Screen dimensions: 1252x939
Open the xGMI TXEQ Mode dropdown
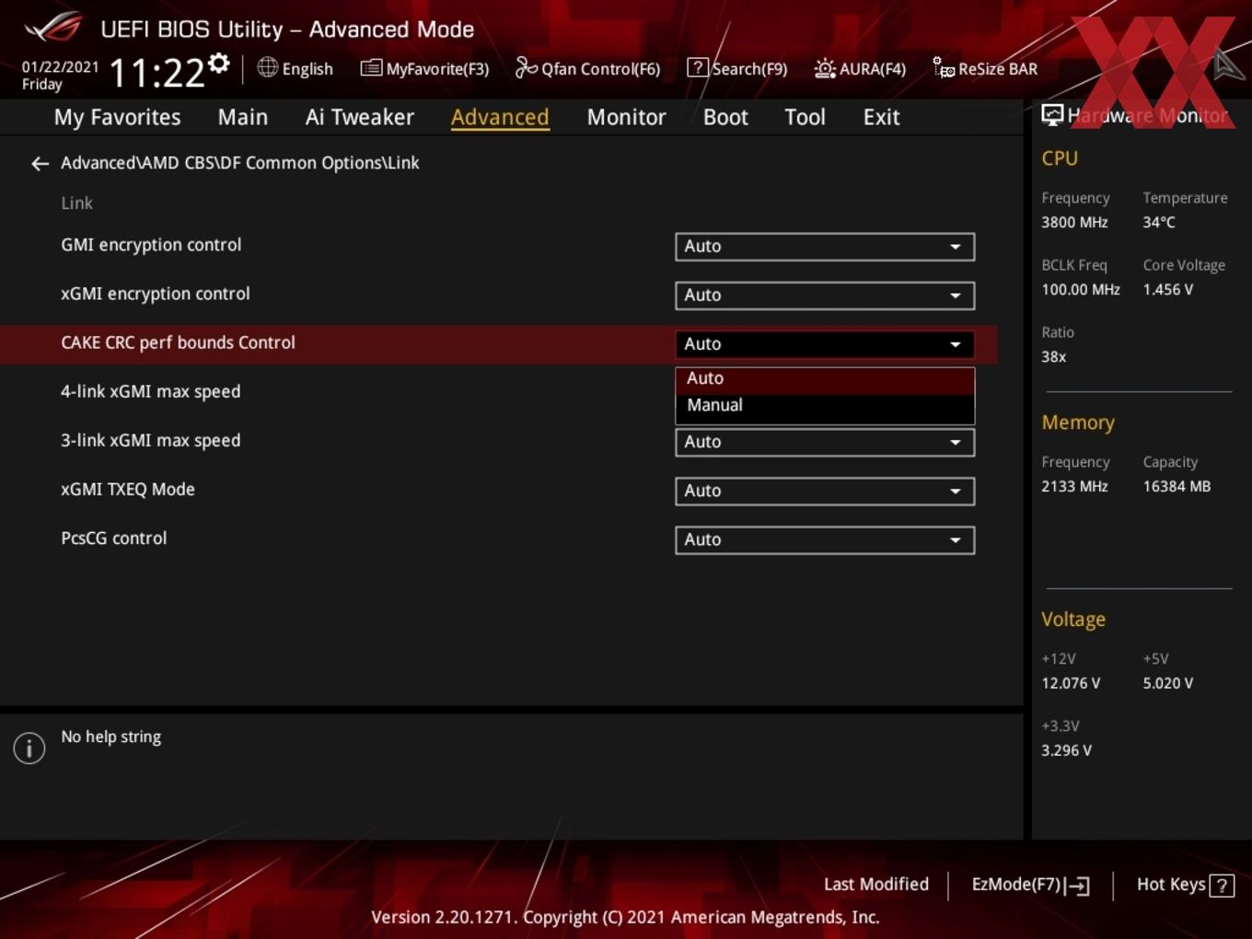tap(825, 491)
